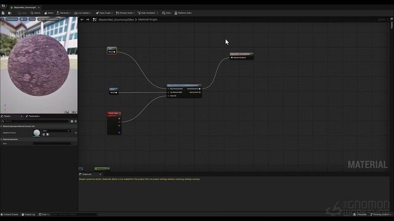This screenshot has height=221, width=394.
Task: Click the alpha A output pin
Action: (x=119, y=133)
